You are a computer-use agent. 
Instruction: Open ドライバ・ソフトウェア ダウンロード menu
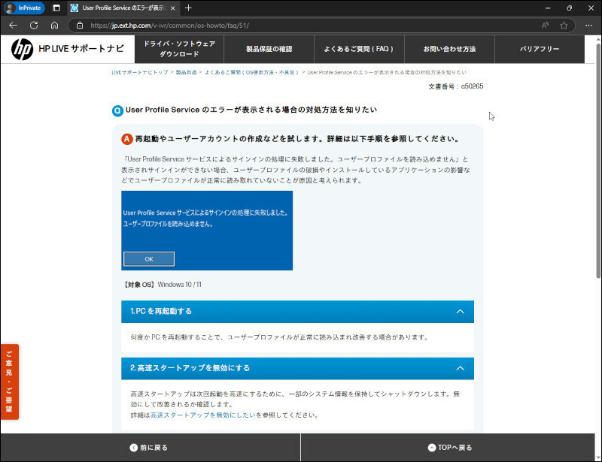click(x=179, y=49)
